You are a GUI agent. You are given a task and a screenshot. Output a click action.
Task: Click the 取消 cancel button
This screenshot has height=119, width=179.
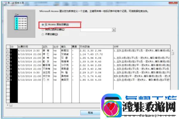pyautogui.click(x=90, y=113)
